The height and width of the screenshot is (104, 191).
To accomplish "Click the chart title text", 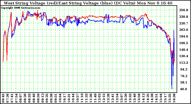I will [x=88, y=3].
